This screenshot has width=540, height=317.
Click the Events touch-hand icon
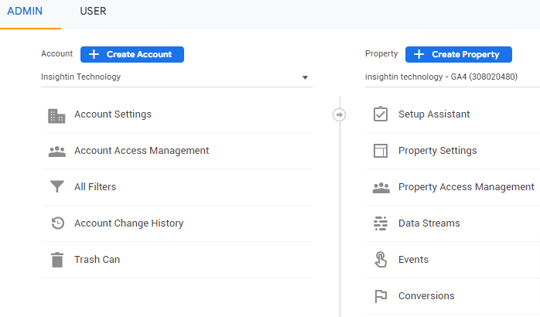point(380,260)
